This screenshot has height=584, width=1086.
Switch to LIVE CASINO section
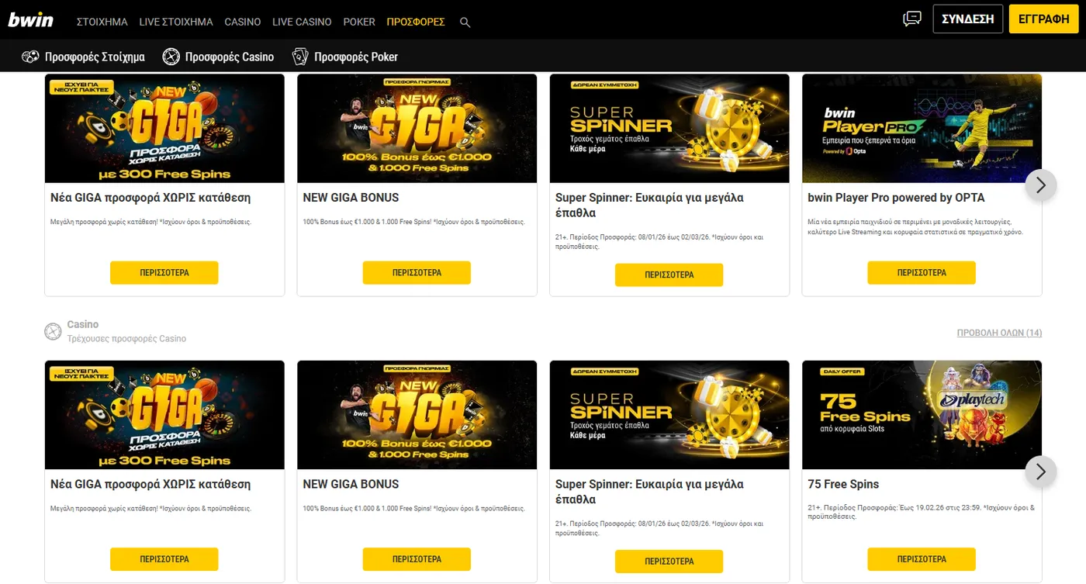click(x=302, y=22)
